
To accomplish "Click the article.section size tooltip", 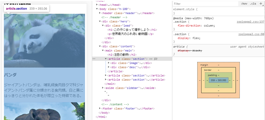I will point(27,8).
